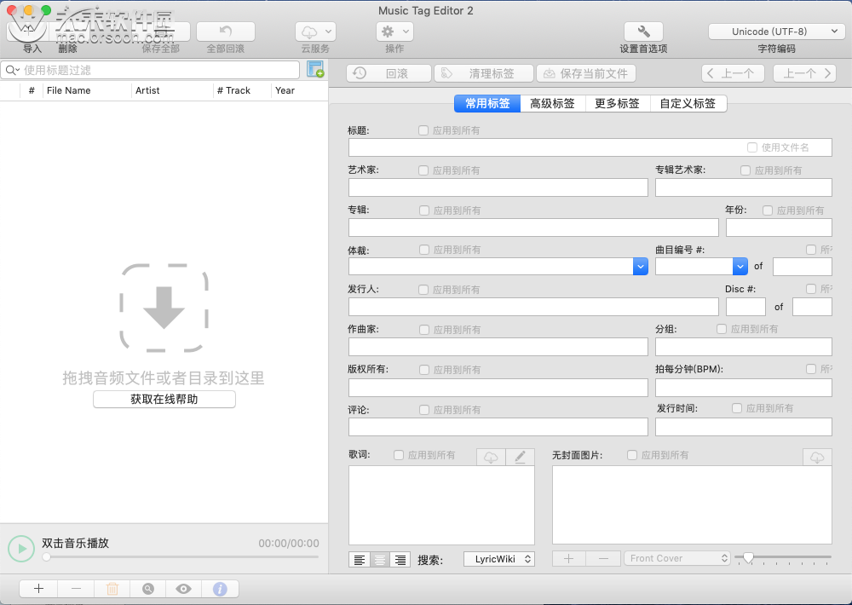
Task: Open the Front Cover type dropdown
Action: 677,558
